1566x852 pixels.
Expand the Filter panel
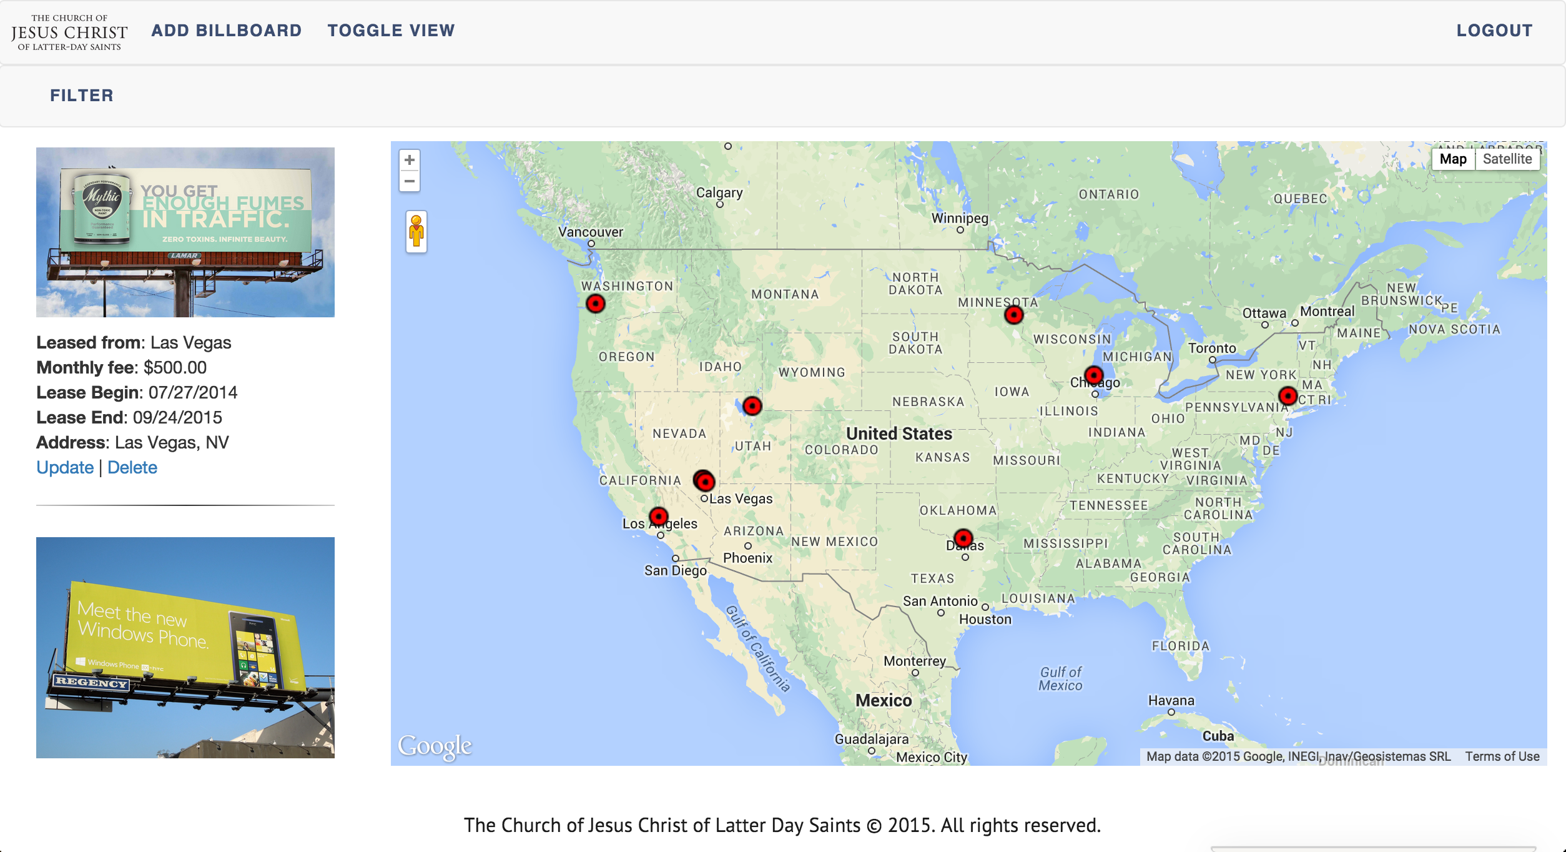[82, 96]
